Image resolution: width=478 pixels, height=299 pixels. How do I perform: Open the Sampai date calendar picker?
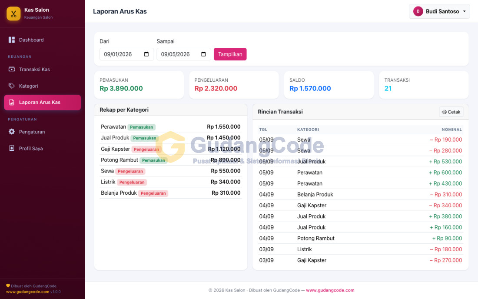click(x=203, y=54)
